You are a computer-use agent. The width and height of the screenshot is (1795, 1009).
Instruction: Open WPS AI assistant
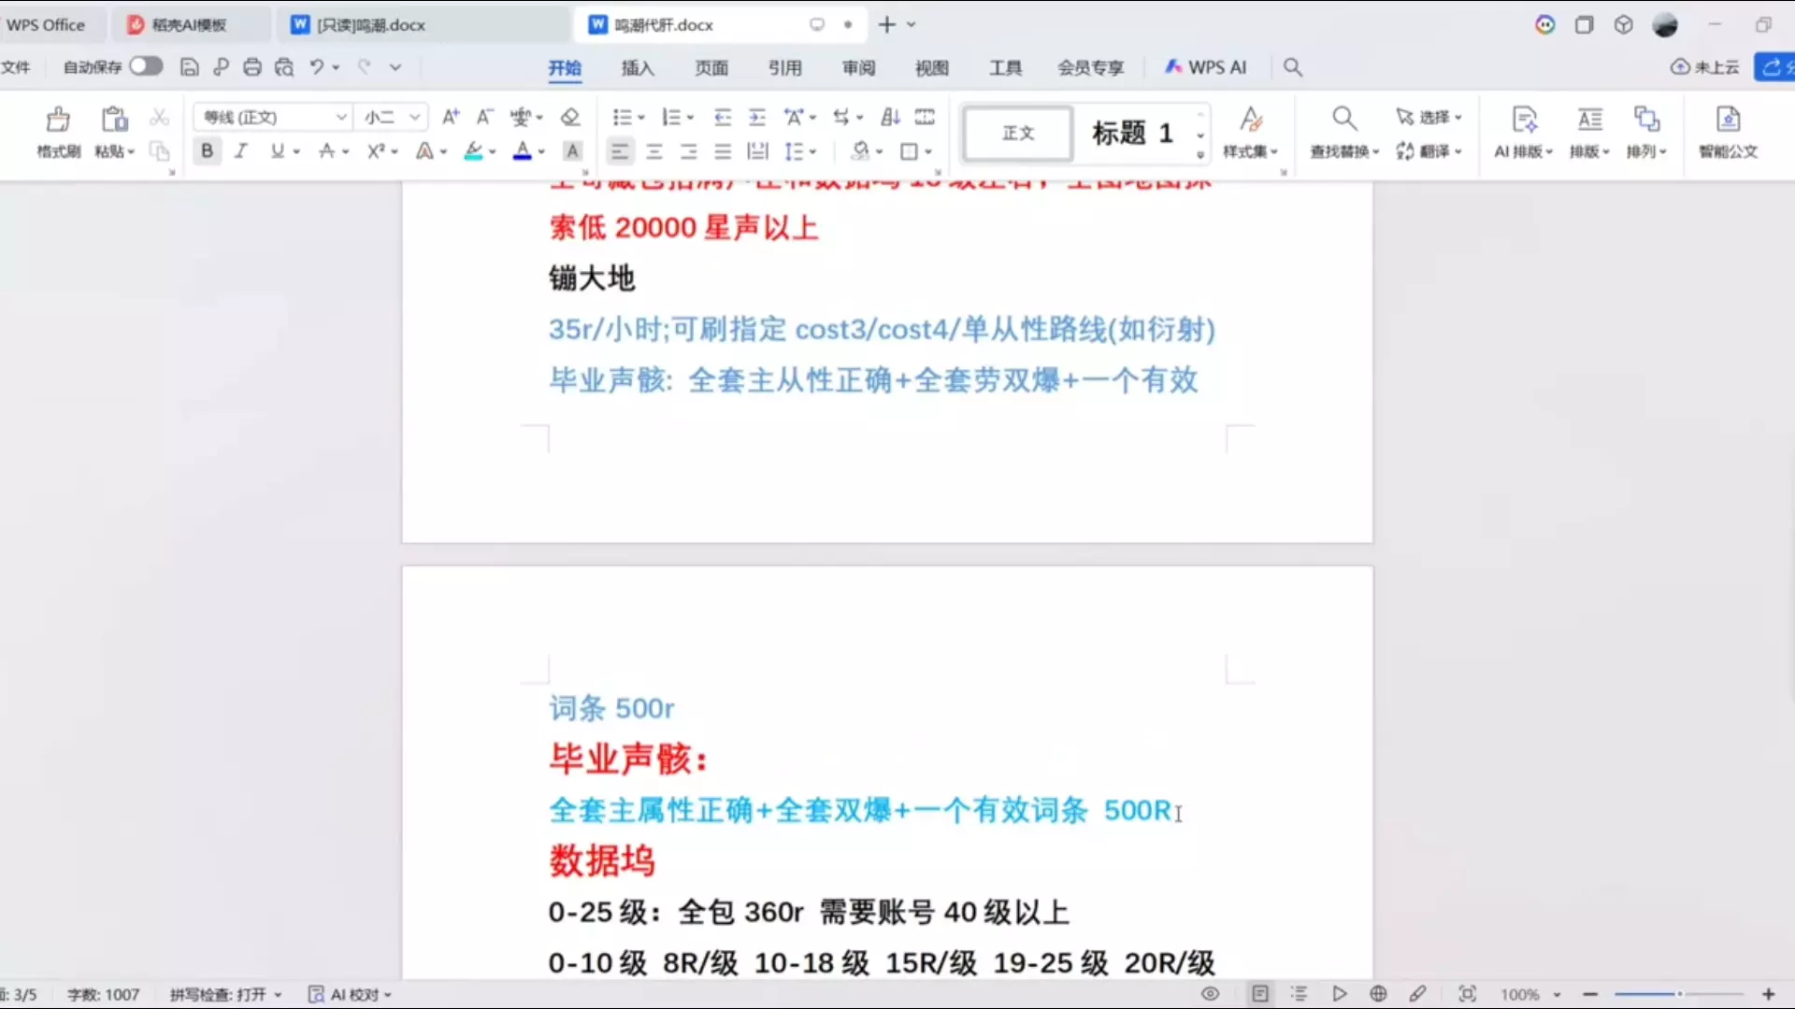coord(1206,67)
